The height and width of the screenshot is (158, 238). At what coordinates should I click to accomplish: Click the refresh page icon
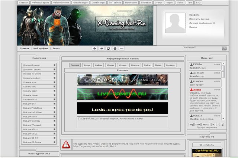pos(108,49)
